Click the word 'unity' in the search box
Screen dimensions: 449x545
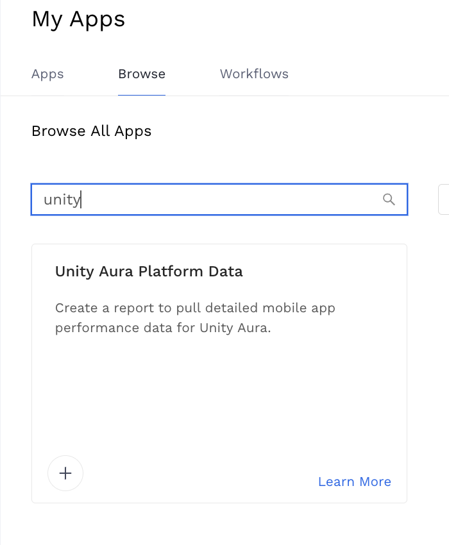[x=62, y=199]
